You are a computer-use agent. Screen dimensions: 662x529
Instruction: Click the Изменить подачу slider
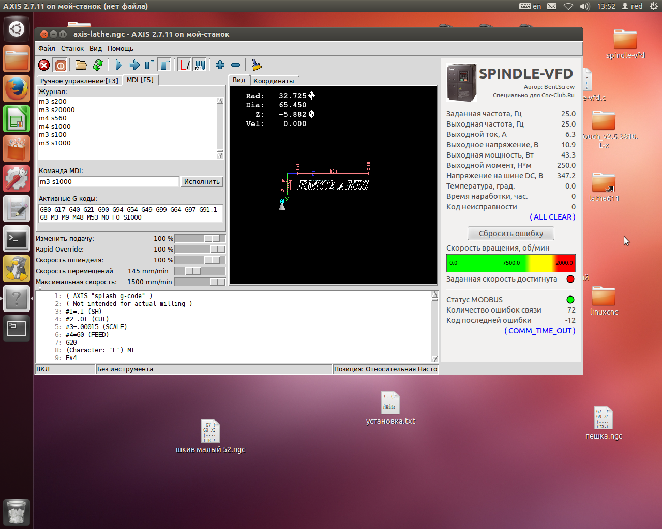200,239
